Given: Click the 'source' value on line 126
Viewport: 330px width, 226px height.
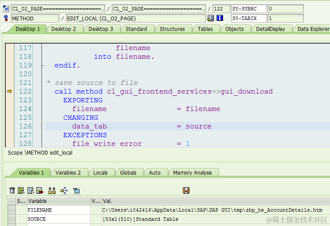Looking at the screenshot, I should (199, 126).
